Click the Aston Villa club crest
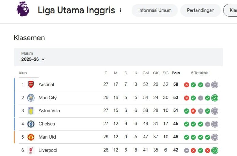The height and width of the screenshot is (156, 237). coord(31,111)
